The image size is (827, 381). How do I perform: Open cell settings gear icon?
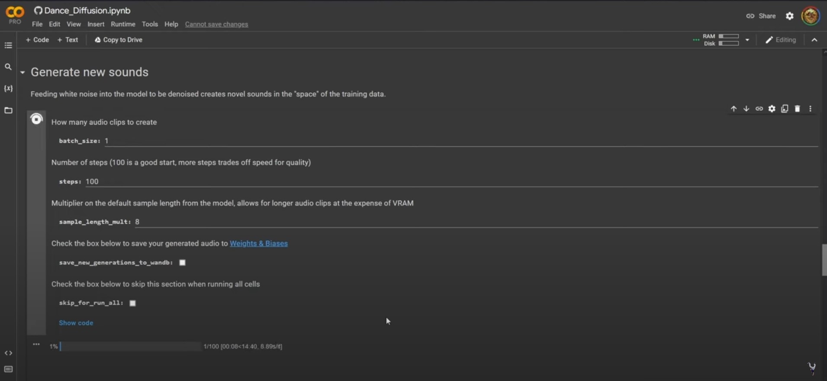(772, 109)
